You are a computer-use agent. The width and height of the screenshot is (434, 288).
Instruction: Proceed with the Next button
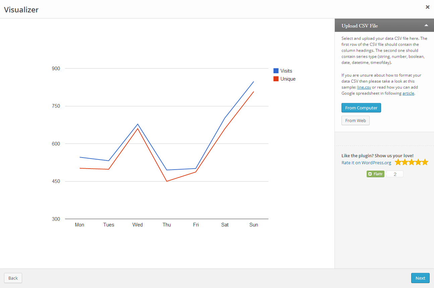(x=420, y=278)
